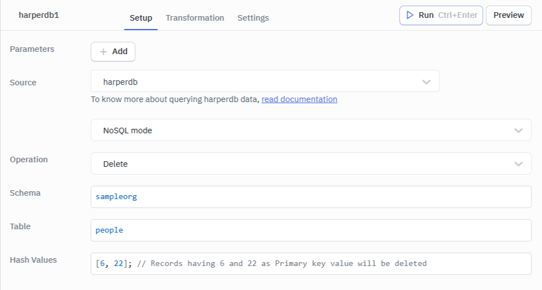Open the read documentation link
The image size is (542, 290).
coord(299,99)
